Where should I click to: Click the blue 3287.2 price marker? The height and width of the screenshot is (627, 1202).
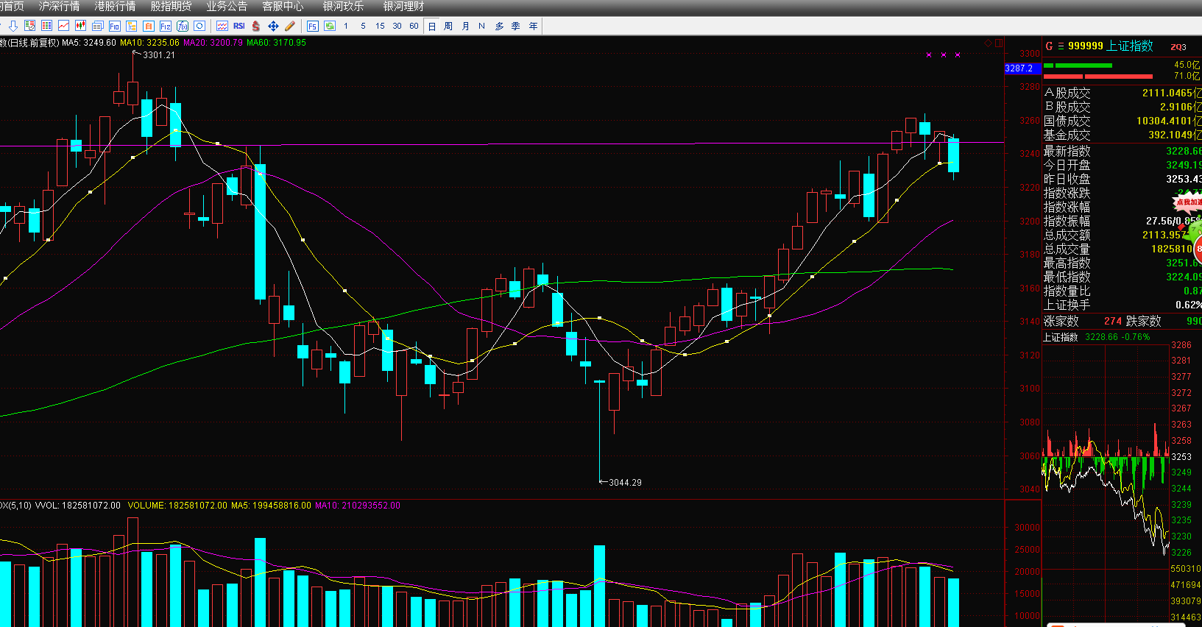tap(1022, 68)
